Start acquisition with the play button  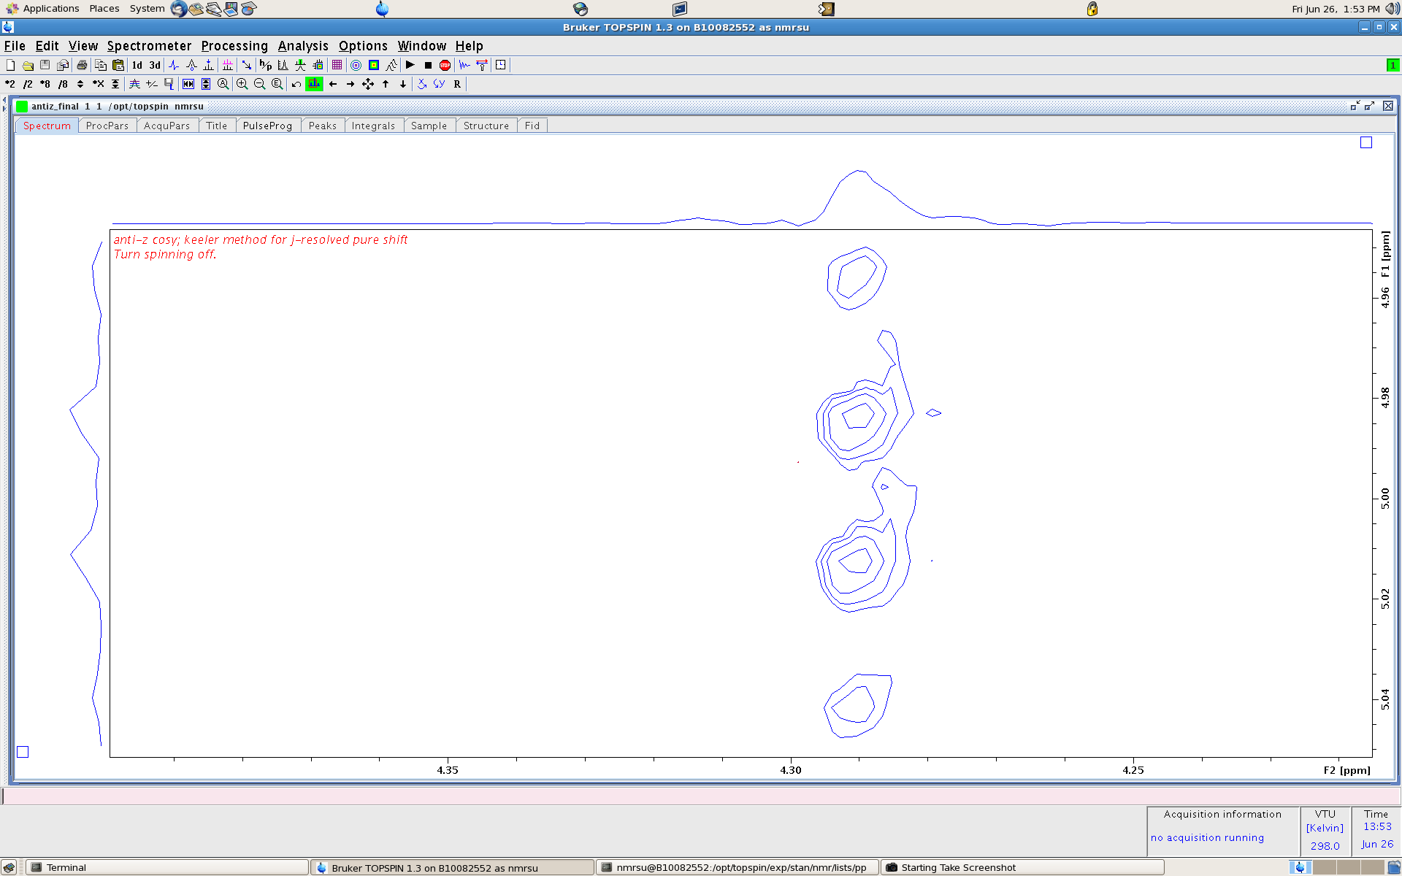pyautogui.click(x=410, y=65)
